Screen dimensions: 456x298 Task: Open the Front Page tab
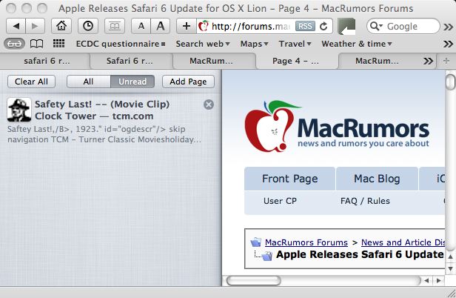(289, 179)
